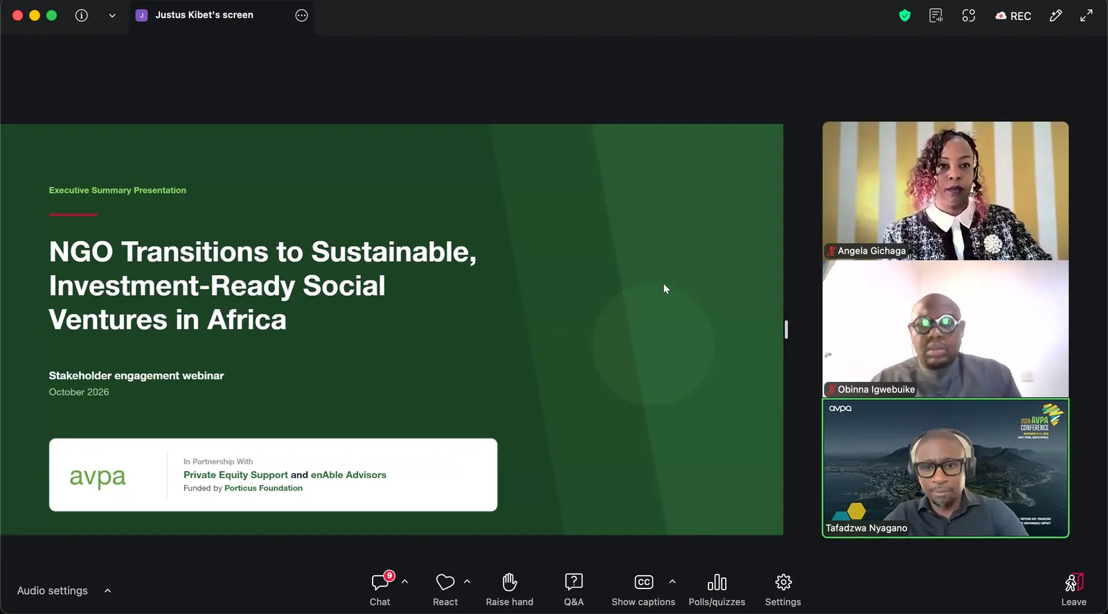Select Obinna Igwebuike's video thumbnail
Screen dimensions: 1108x614
pyautogui.click(x=945, y=329)
